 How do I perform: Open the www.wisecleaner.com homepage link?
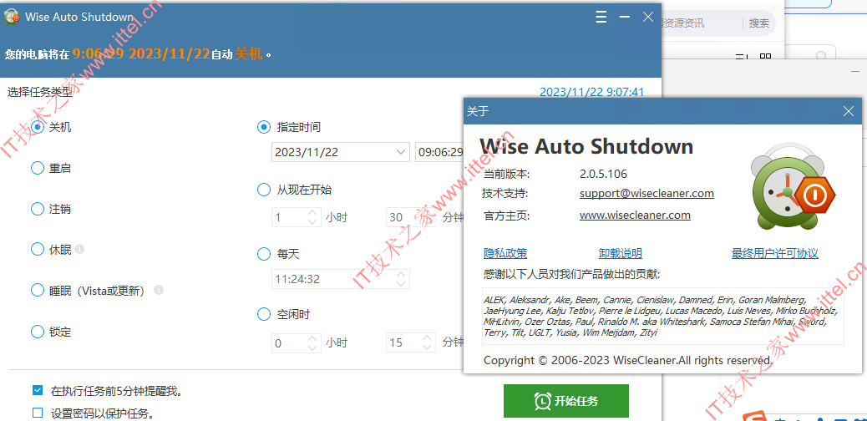pos(635,215)
